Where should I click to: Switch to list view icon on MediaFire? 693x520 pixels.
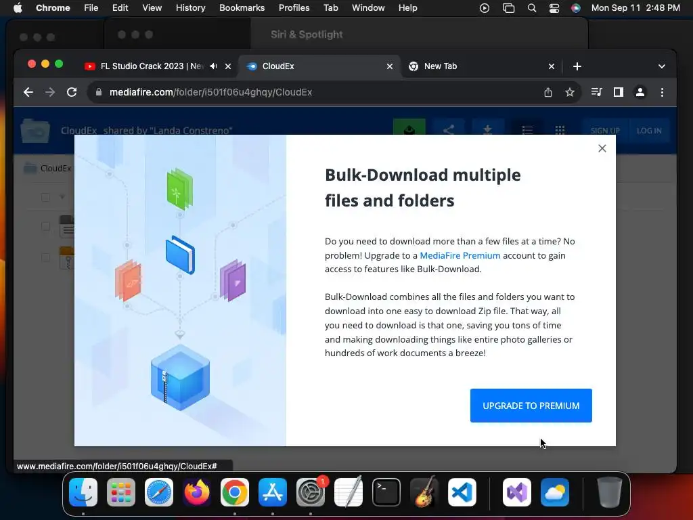(x=527, y=130)
